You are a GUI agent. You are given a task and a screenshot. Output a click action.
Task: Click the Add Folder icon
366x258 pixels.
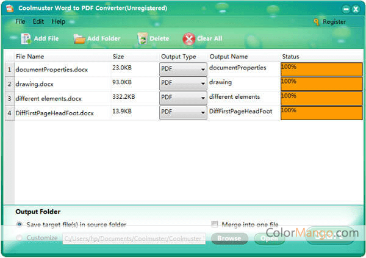coord(79,38)
